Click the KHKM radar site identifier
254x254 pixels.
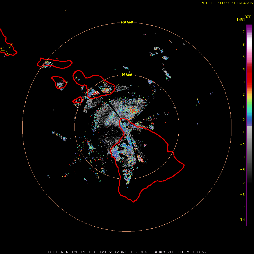160,252
